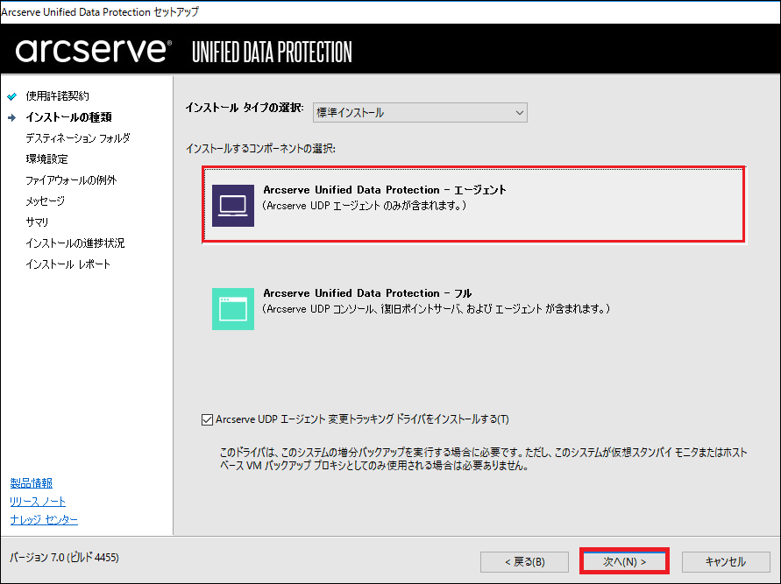
Task: Click the インストール タイプの選択 label
Action: tap(244, 108)
